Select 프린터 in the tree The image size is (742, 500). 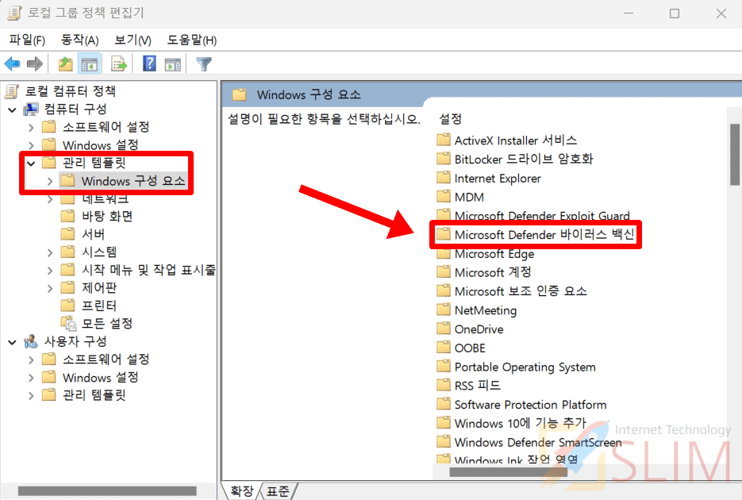click(x=99, y=306)
